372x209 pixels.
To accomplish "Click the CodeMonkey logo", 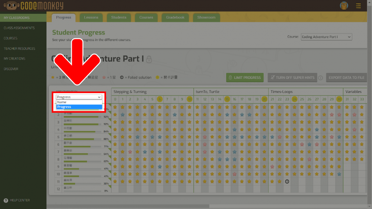I will pyautogui.click(x=34, y=6).
